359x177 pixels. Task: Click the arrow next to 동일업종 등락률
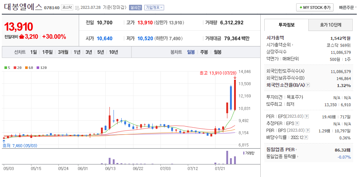click(x=298, y=157)
